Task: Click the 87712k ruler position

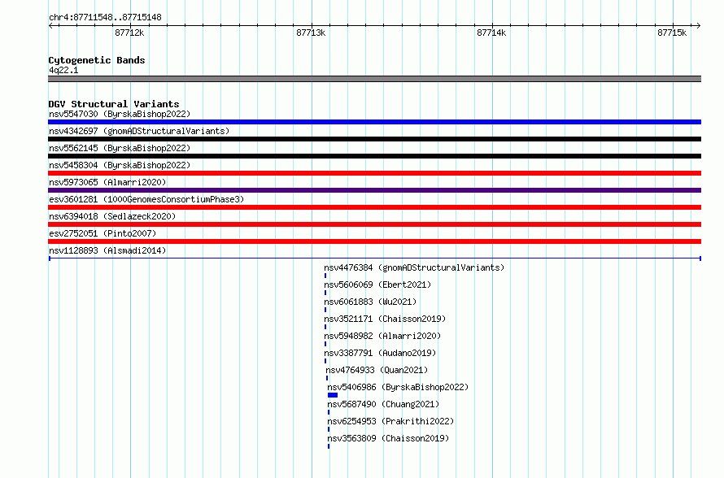Action: coord(129,33)
